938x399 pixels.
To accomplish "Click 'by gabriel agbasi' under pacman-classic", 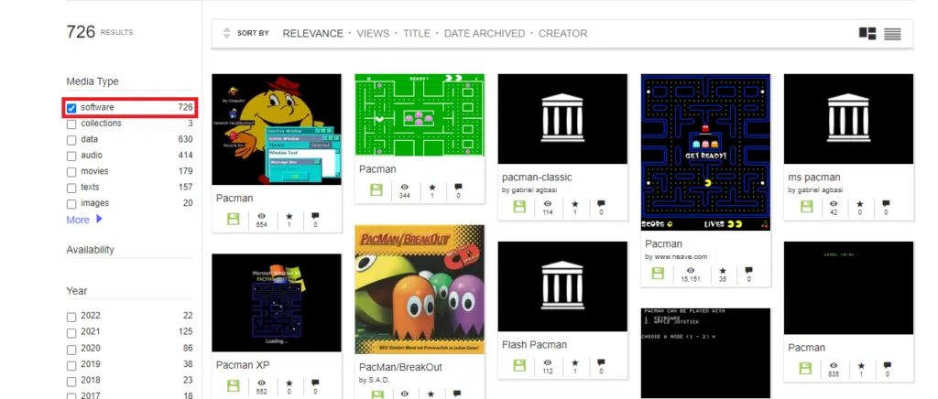I will (529, 190).
